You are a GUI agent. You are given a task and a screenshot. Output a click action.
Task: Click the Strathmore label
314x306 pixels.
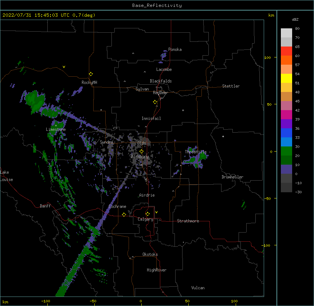[x=188, y=221]
